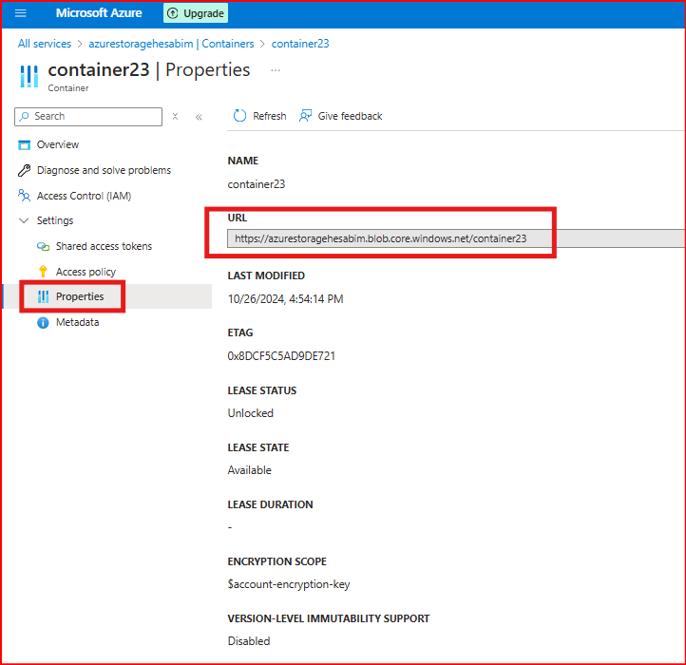Screen dimensions: 686x665
Task: Open Shared access tokens
Action: pyautogui.click(x=104, y=246)
